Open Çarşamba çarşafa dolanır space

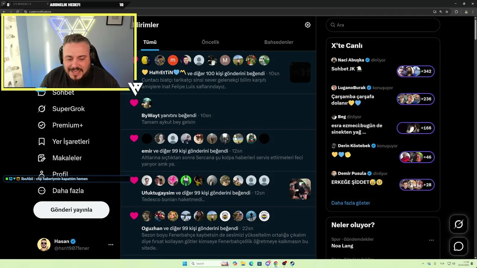coord(353,99)
